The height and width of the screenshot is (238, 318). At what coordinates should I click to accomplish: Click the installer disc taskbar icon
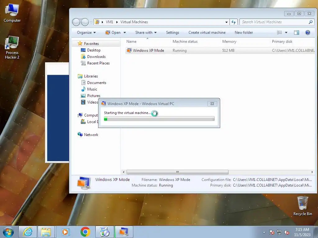pyautogui.click(x=105, y=232)
